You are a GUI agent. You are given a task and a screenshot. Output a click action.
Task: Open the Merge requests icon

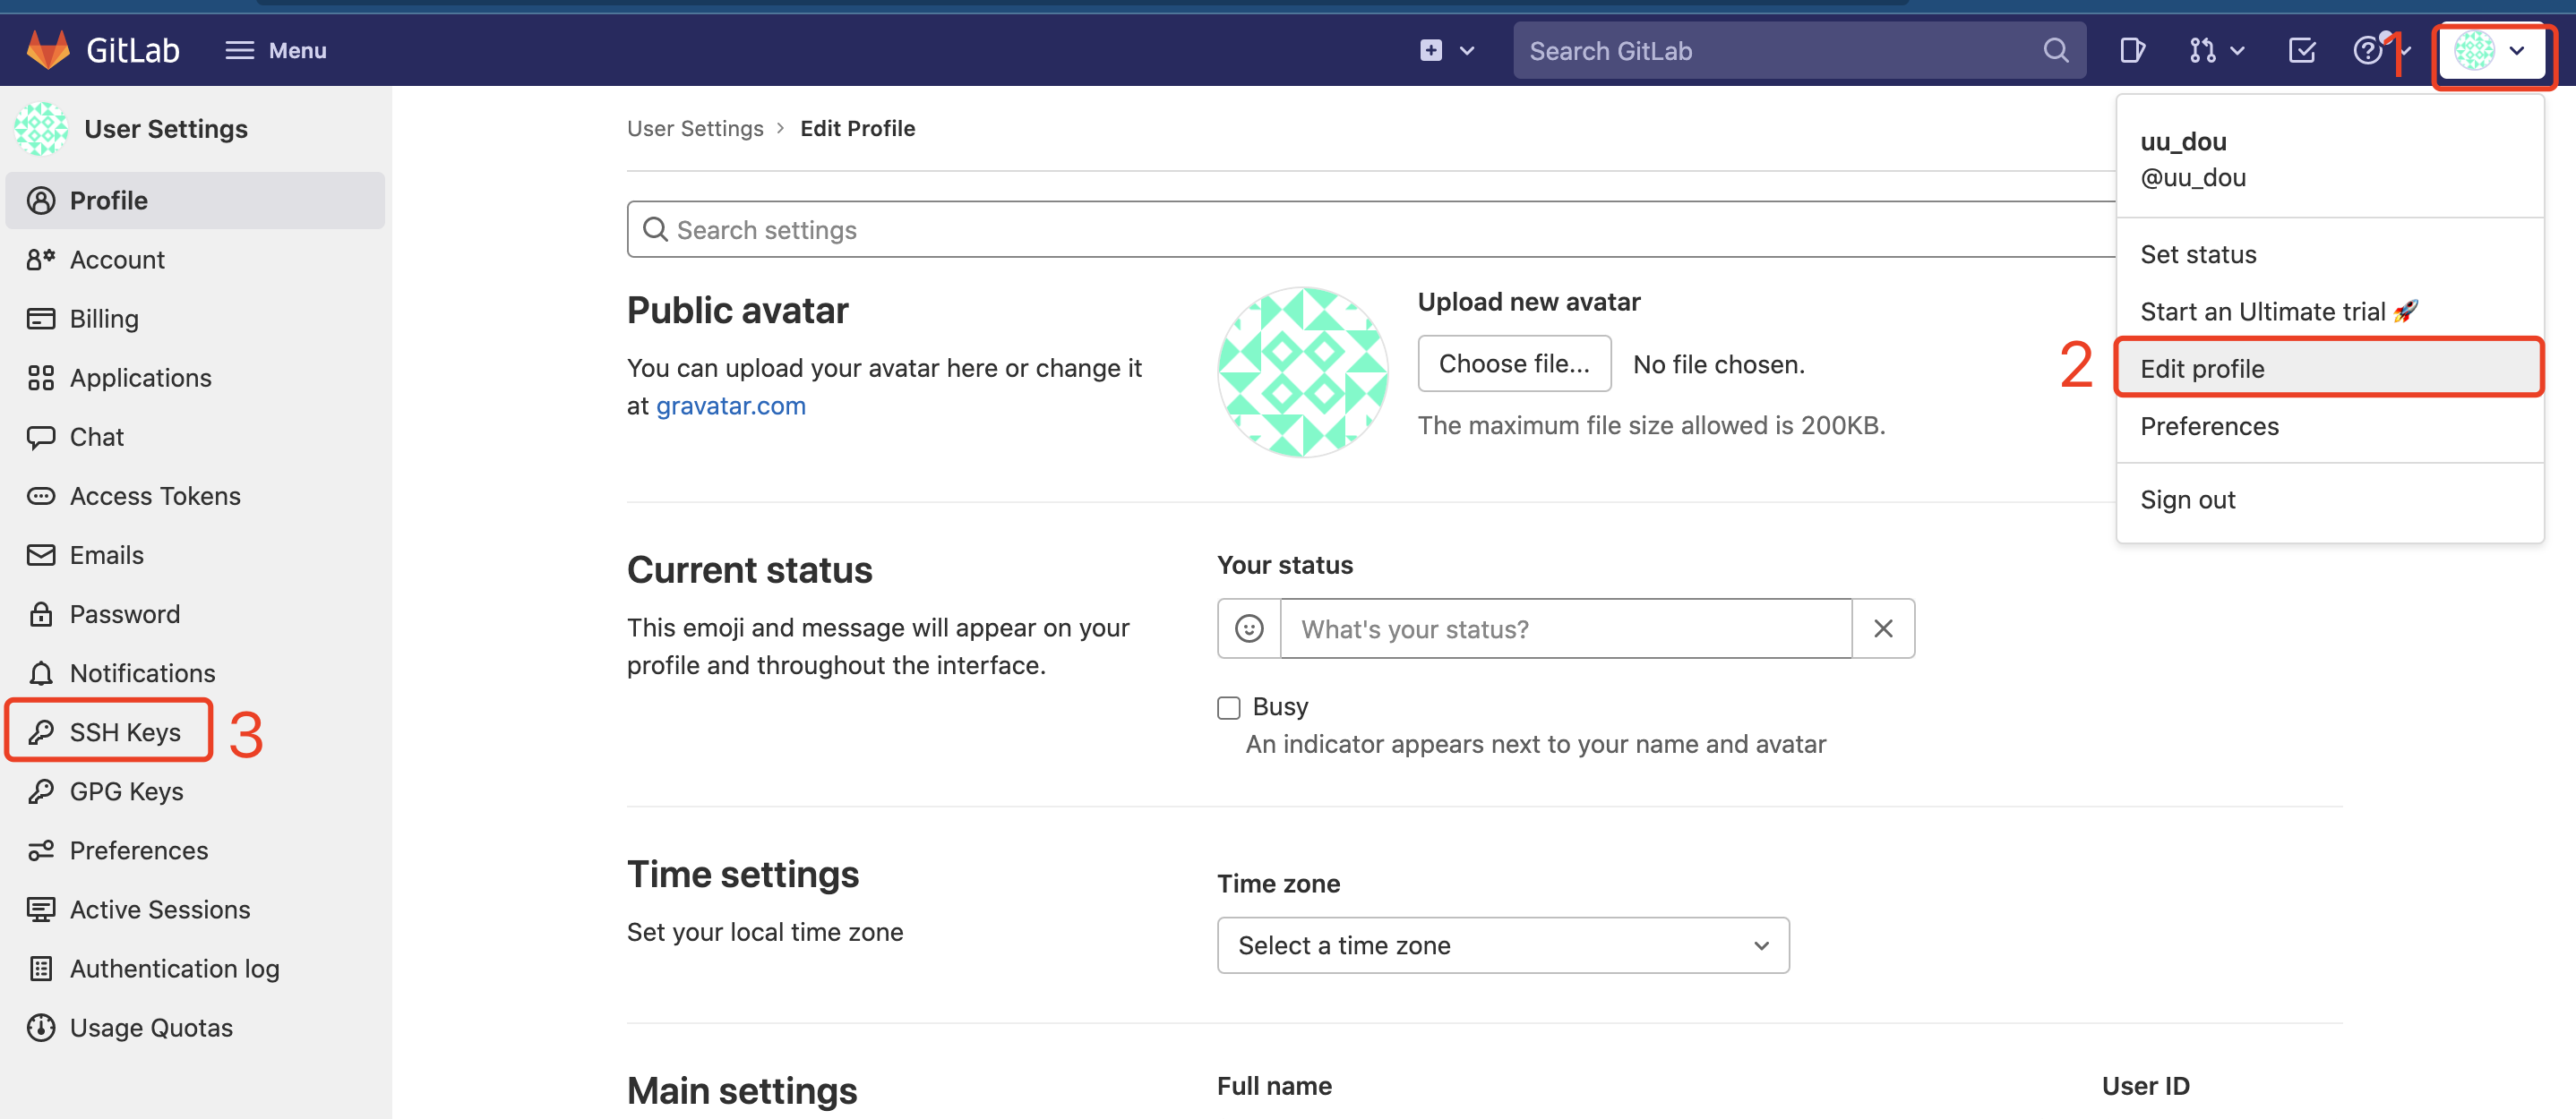click(2202, 50)
